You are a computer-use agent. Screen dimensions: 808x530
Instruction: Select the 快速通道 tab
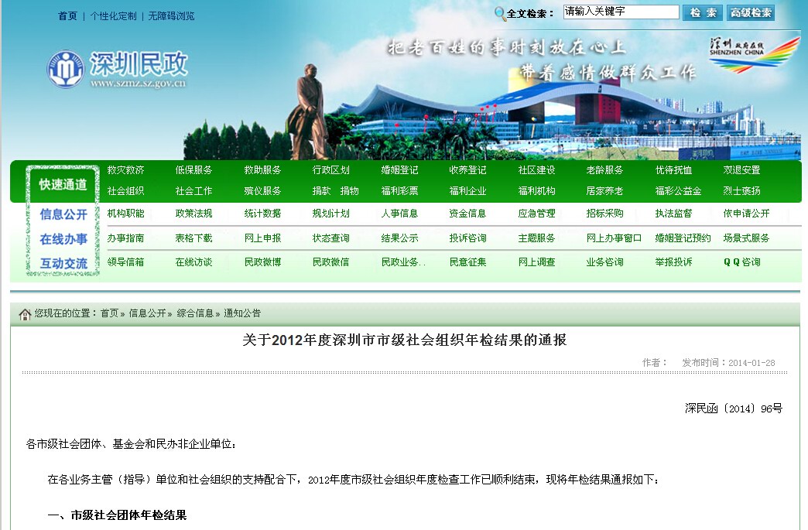[63, 185]
